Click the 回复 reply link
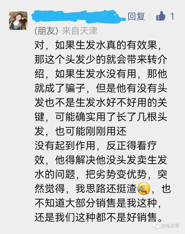The image size is (185, 234). pyautogui.click(x=136, y=16)
